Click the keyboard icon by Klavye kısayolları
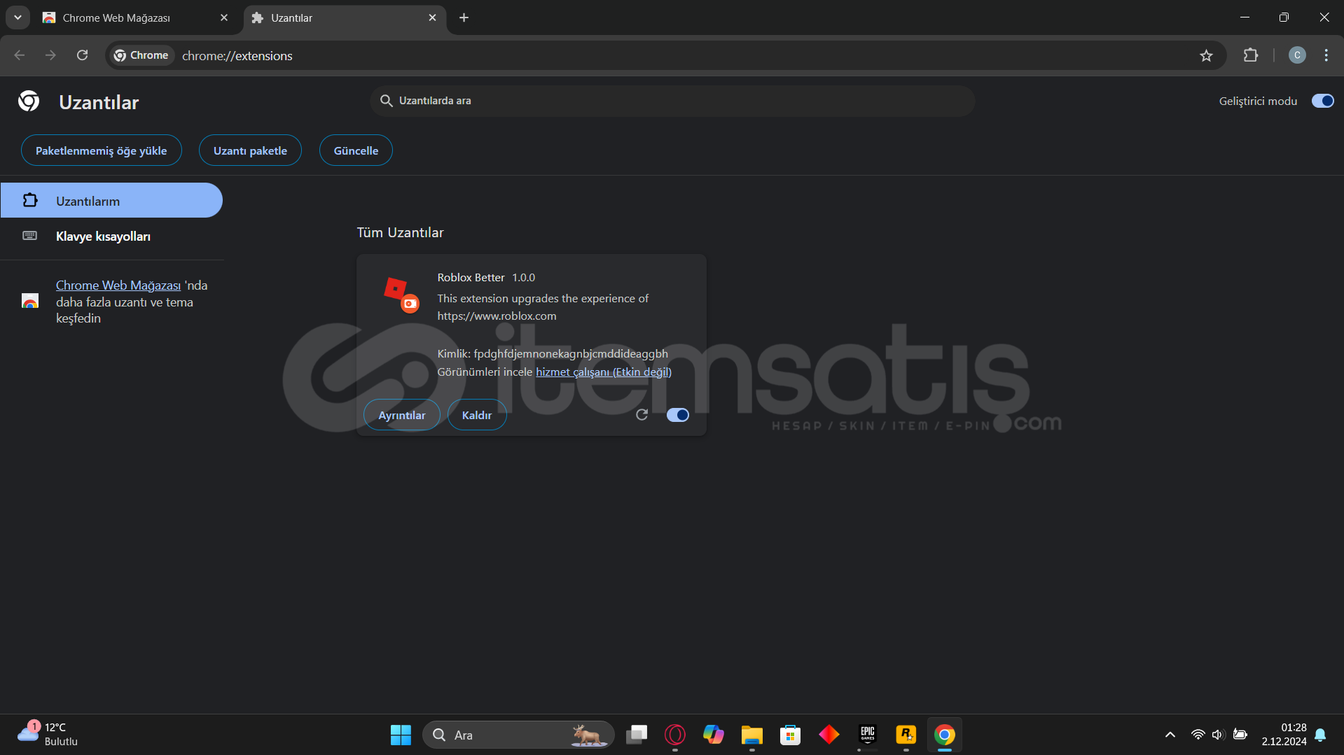Image resolution: width=1344 pixels, height=755 pixels. point(29,236)
